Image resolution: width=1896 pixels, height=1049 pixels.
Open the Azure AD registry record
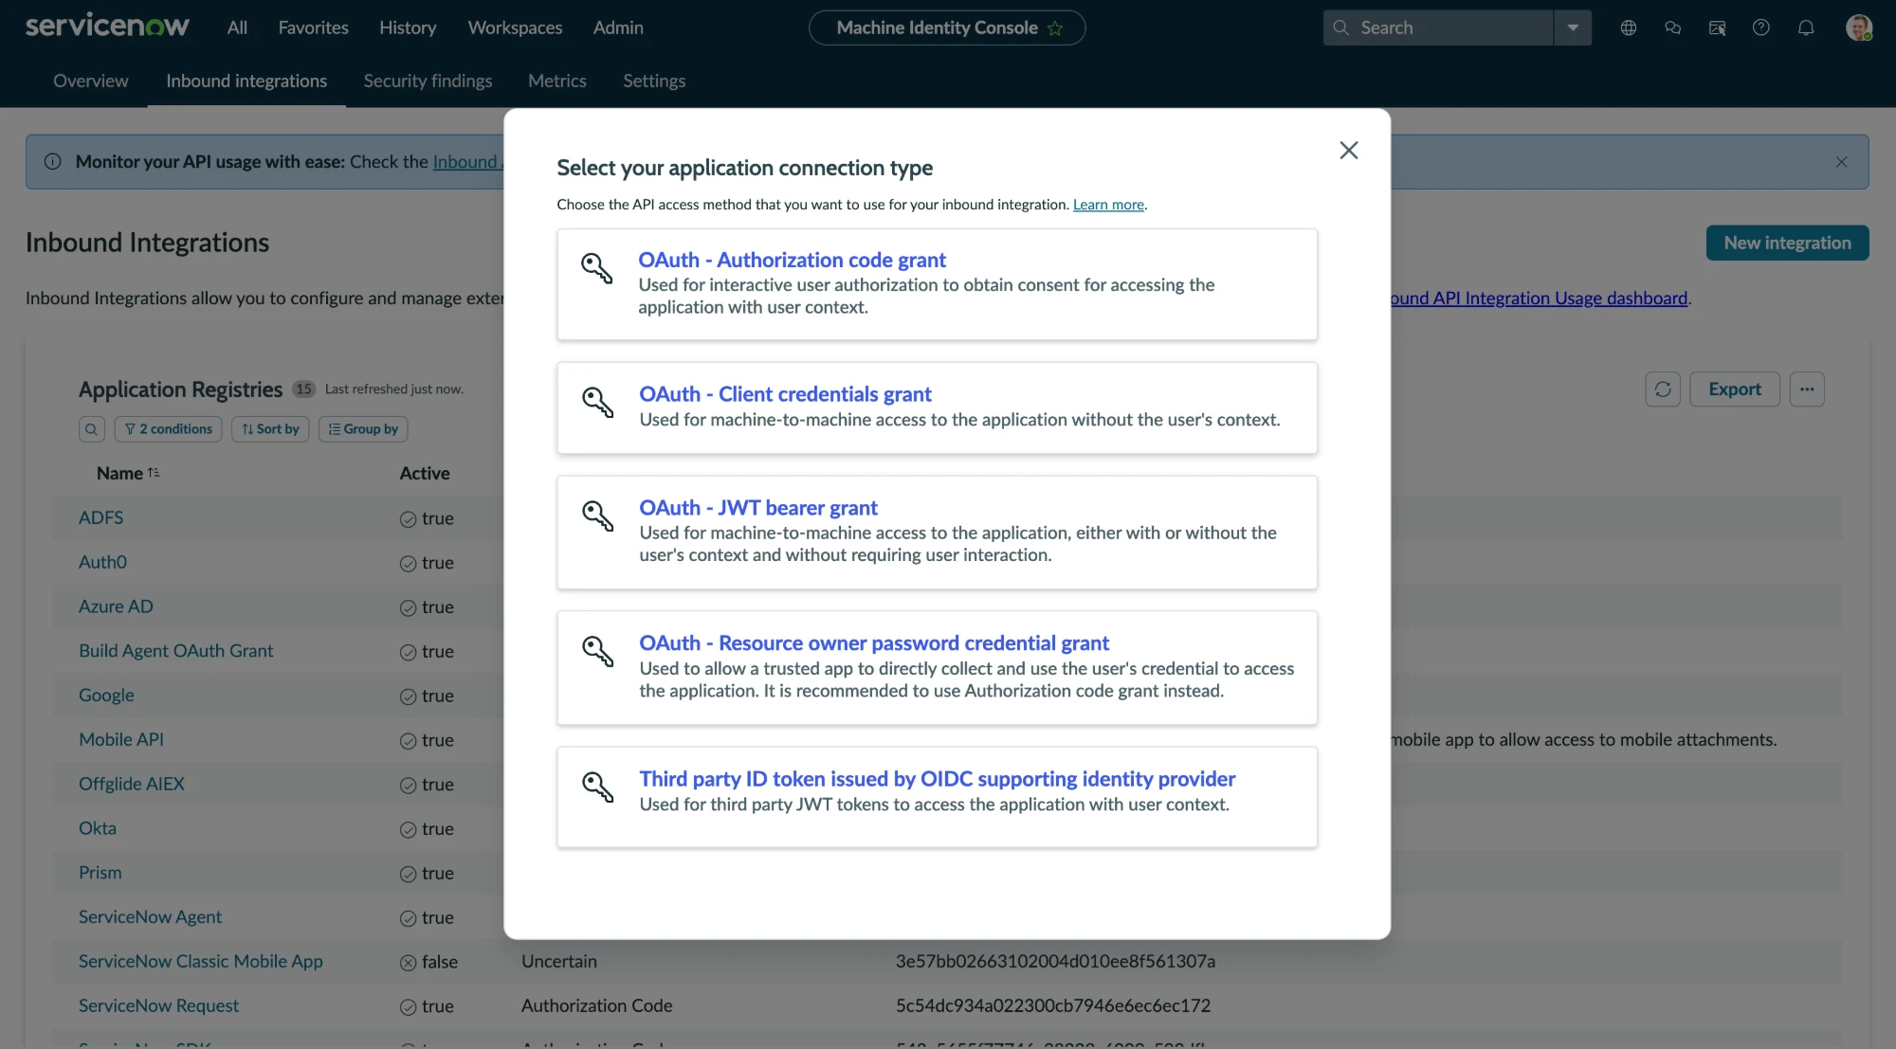[116, 606]
